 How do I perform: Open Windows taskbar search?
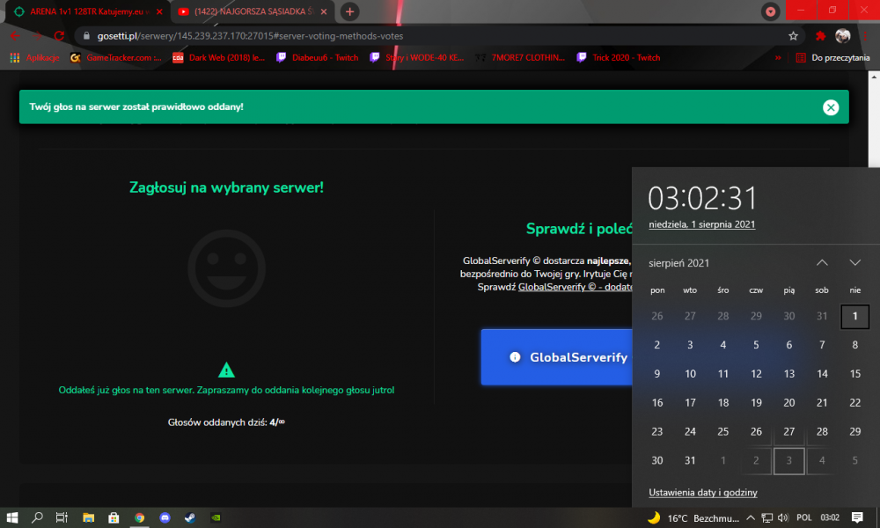pos(37,517)
